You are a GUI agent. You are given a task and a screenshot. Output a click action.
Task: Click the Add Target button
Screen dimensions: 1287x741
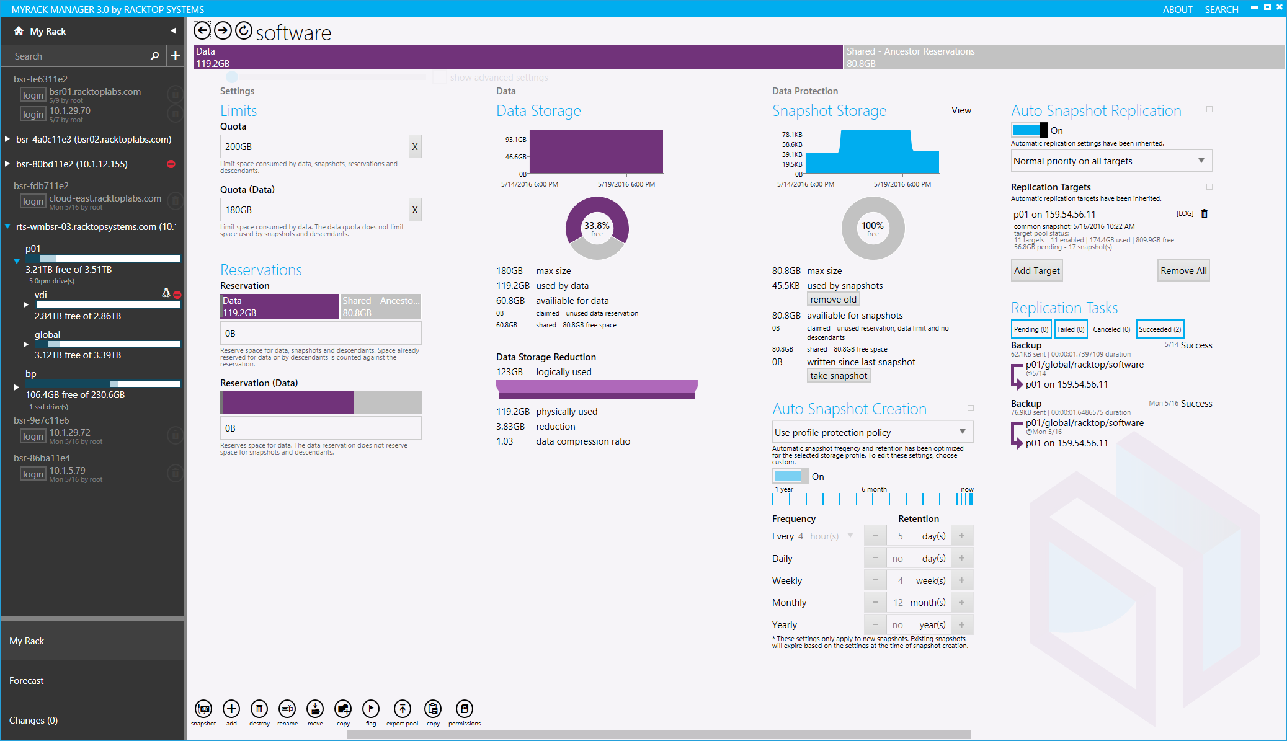[1036, 271]
